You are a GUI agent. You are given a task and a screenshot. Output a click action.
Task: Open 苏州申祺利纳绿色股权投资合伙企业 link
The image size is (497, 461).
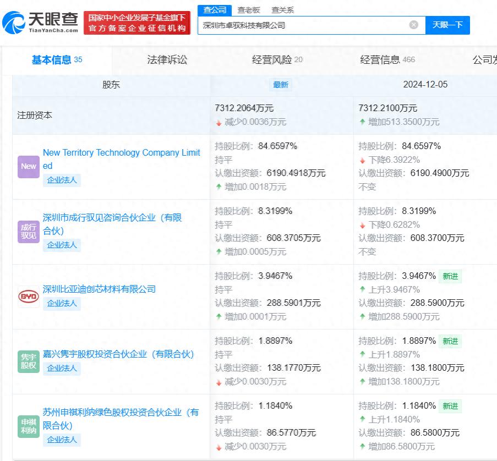coord(121,419)
